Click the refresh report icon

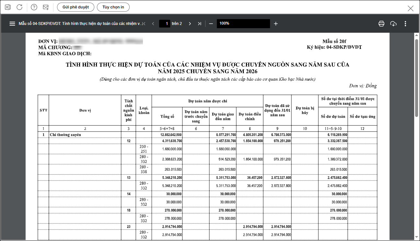19,7
